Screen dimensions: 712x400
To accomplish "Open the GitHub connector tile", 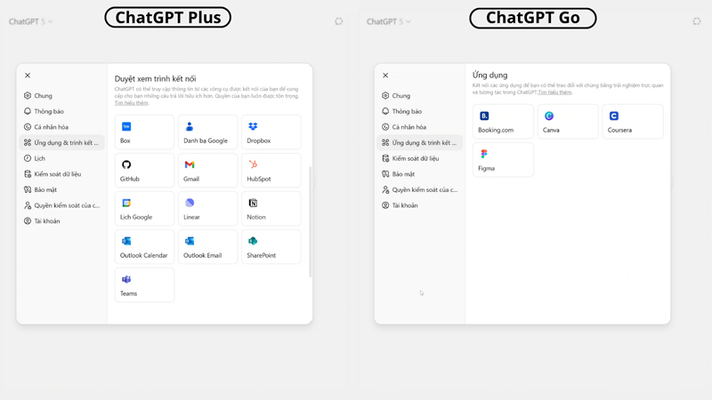I will [144, 171].
